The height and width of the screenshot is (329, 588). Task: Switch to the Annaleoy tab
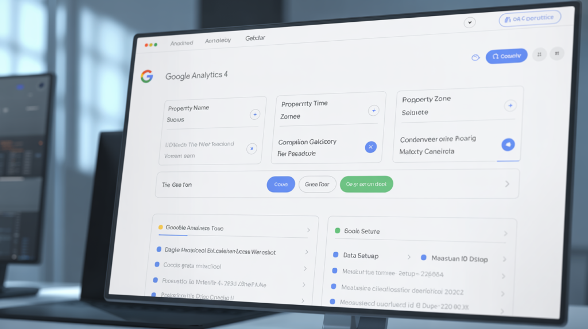point(218,41)
